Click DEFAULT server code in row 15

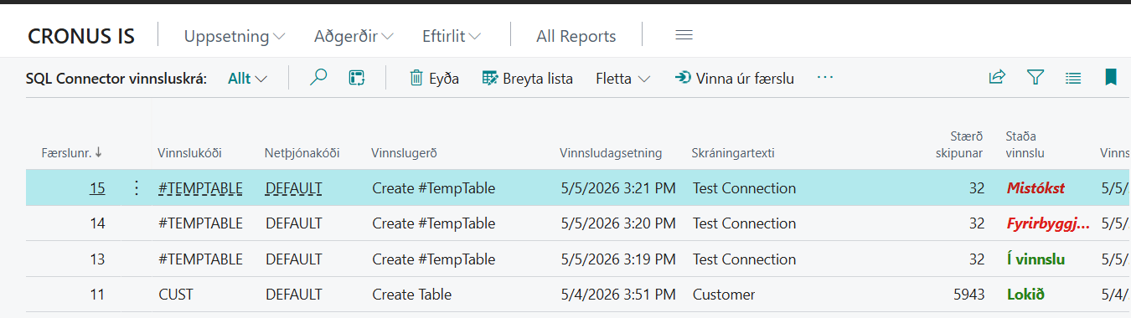coord(293,188)
